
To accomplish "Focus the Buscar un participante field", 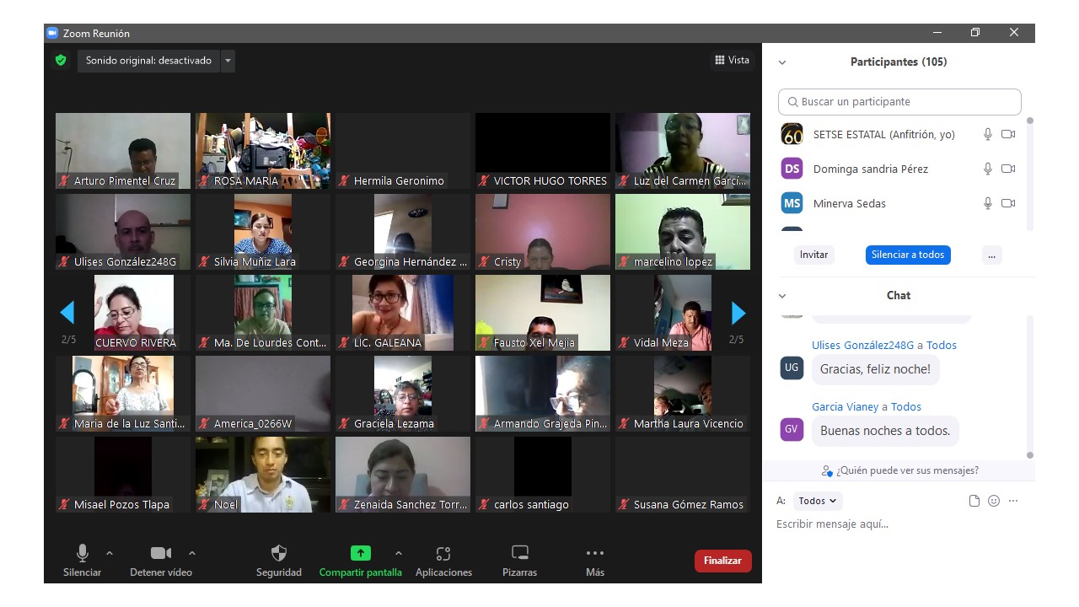I will [899, 102].
